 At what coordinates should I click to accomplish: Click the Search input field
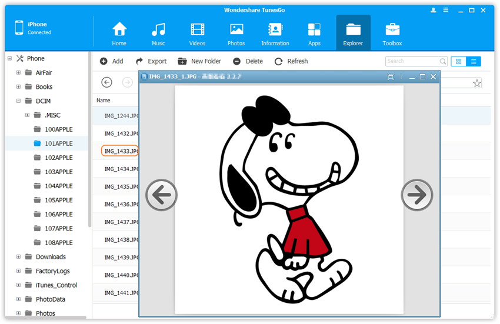(x=412, y=61)
